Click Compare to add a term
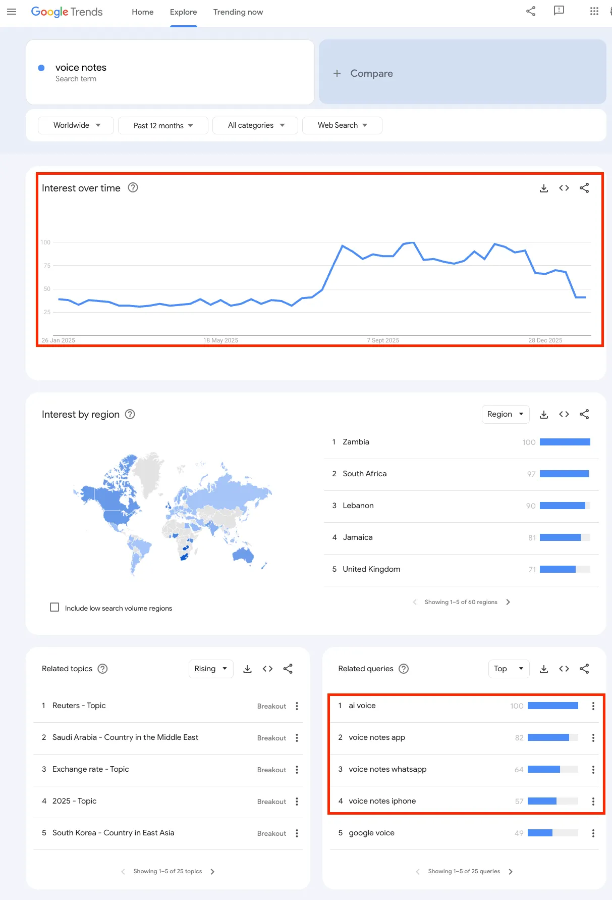This screenshot has width=612, height=900. [463, 72]
